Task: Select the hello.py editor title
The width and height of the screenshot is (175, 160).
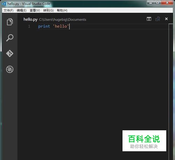Action: click(30, 20)
